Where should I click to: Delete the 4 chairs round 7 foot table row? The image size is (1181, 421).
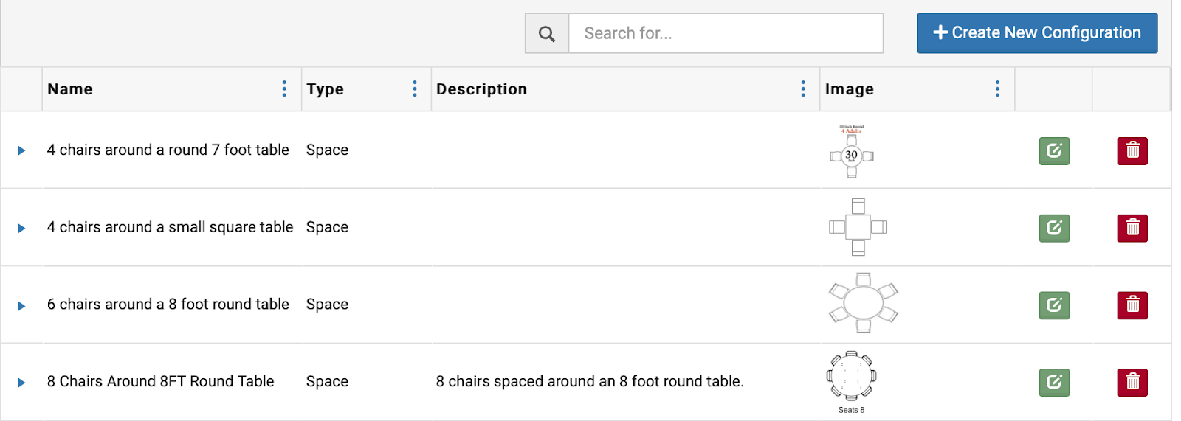tap(1132, 151)
